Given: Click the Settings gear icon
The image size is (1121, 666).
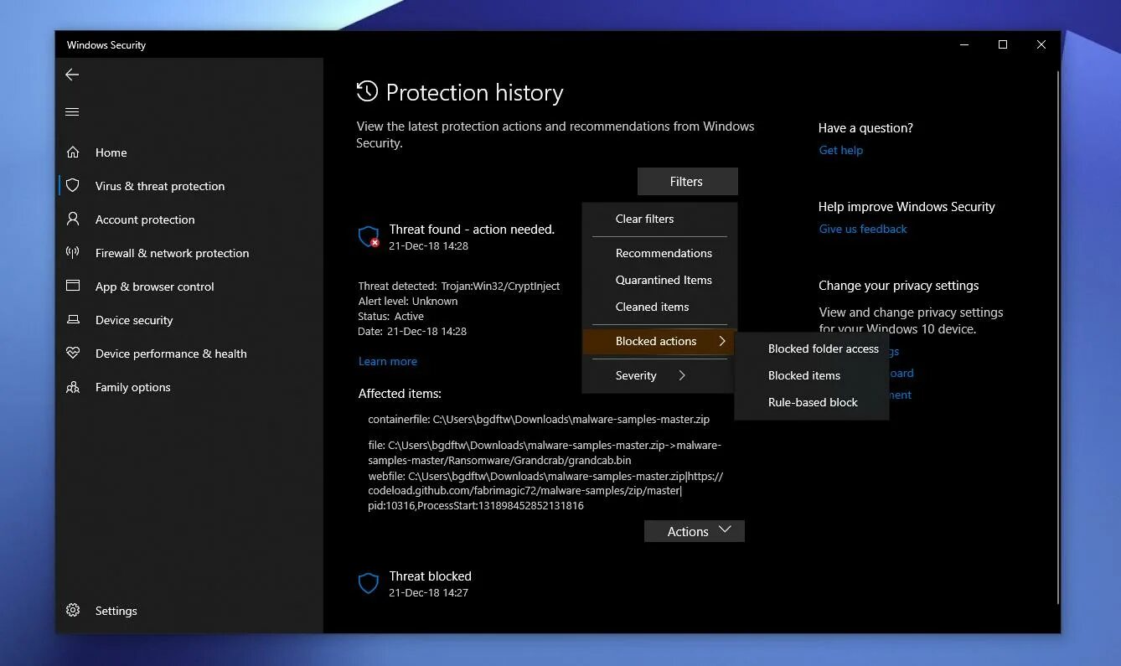Looking at the screenshot, I should coord(73,611).
